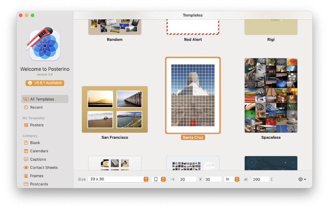This screenshot has height=210, width=329.
Task: Expand the 20 x 30 size dropdown
Action: click(118, 179)
